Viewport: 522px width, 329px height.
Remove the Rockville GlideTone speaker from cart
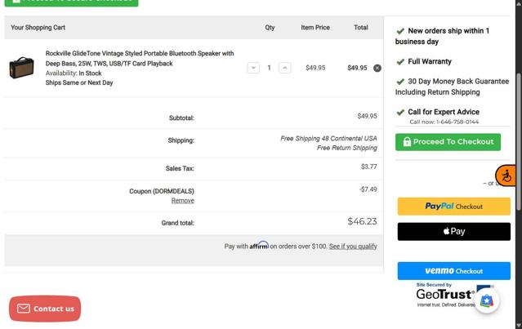377,69
